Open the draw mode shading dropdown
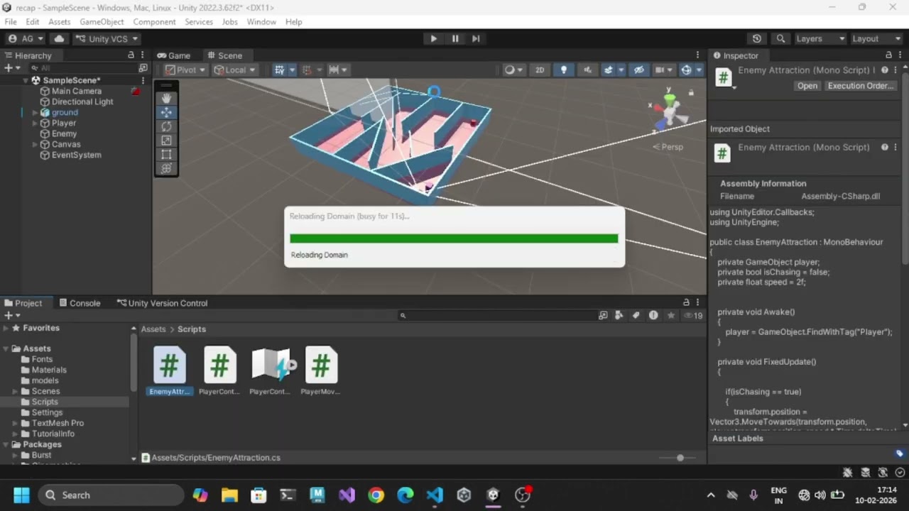Image resolution: width=909 pixels, height=511 pixels. click(513, 70)
